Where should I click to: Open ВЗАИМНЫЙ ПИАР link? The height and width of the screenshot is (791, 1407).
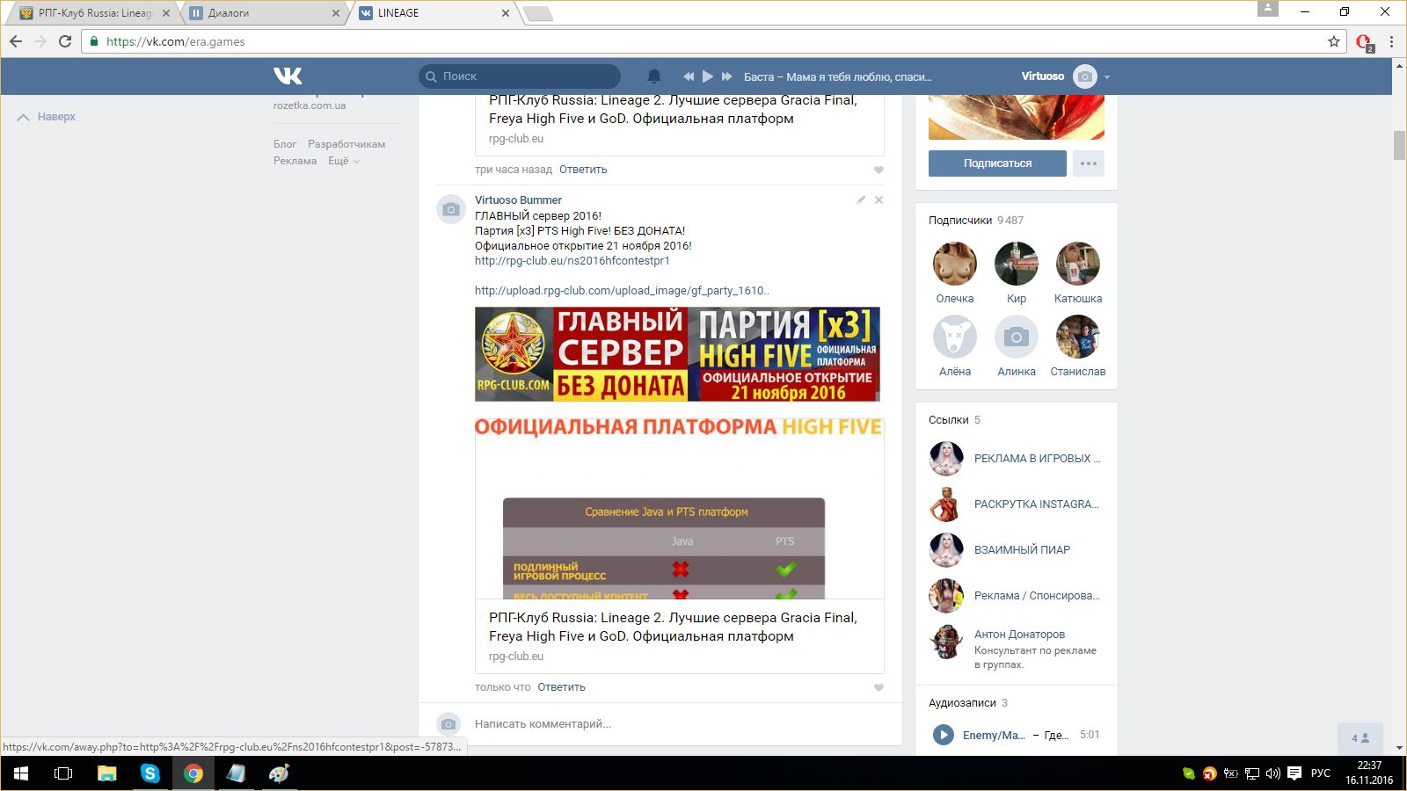pyautogui.click(x=1022, y=550)
